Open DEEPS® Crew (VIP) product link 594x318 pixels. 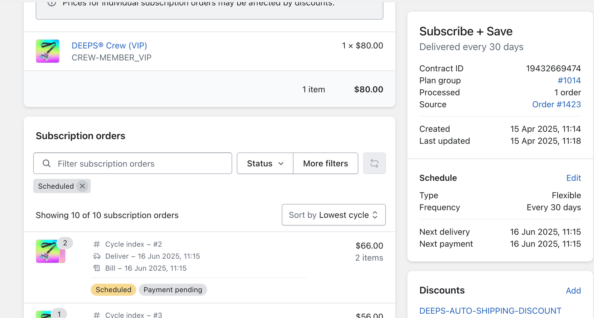coord(109,46)
